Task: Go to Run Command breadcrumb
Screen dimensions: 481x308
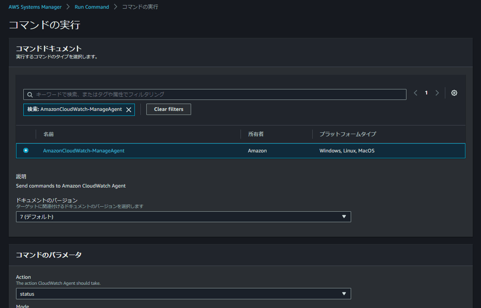Action: coord(92,7)
